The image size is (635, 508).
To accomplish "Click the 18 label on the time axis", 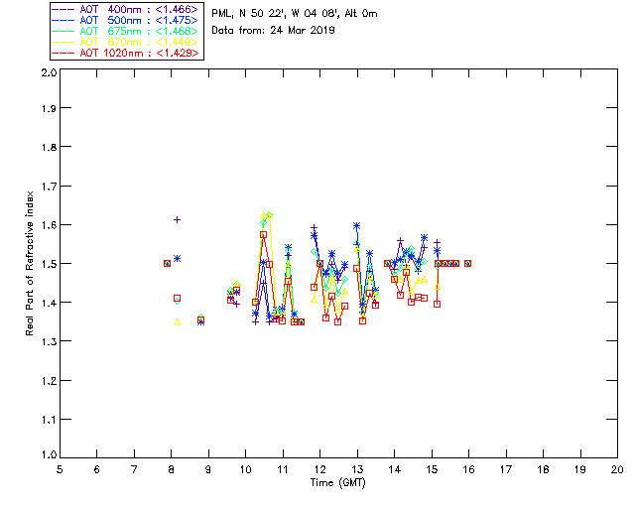I will click(543, 469).
